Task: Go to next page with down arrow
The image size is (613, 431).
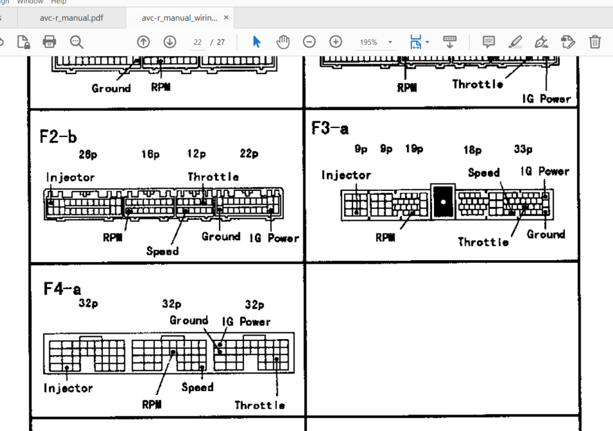Action: [x=170, y=42]
